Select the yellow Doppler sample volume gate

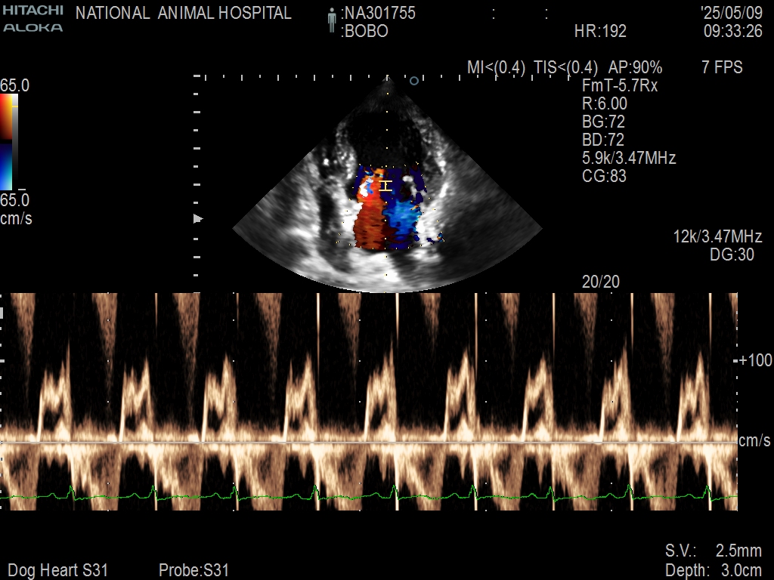385,185
